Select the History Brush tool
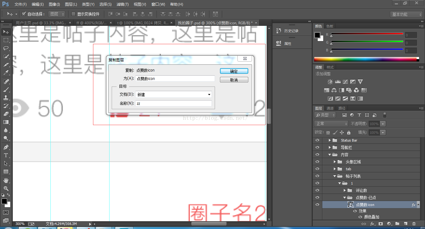This screenshot has width=425, height=229. (x=6, y=106)
